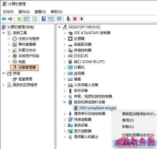
Task: Toggle the show/hide console tree toolbar icon
Action: [x=26, y=19]
